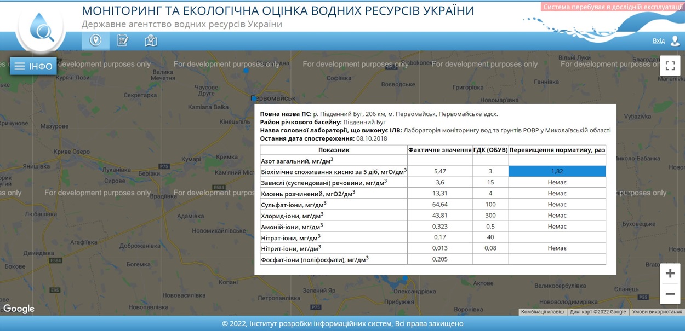Image resolution: width=685 pixels, height=331 pixels.
Task: Click the value 5,47 in table
Action: click(x=439, y=171)
